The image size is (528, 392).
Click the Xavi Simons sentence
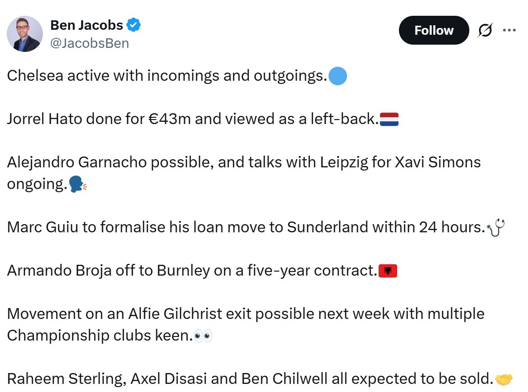pyautogui.click(x=244, y=162)
